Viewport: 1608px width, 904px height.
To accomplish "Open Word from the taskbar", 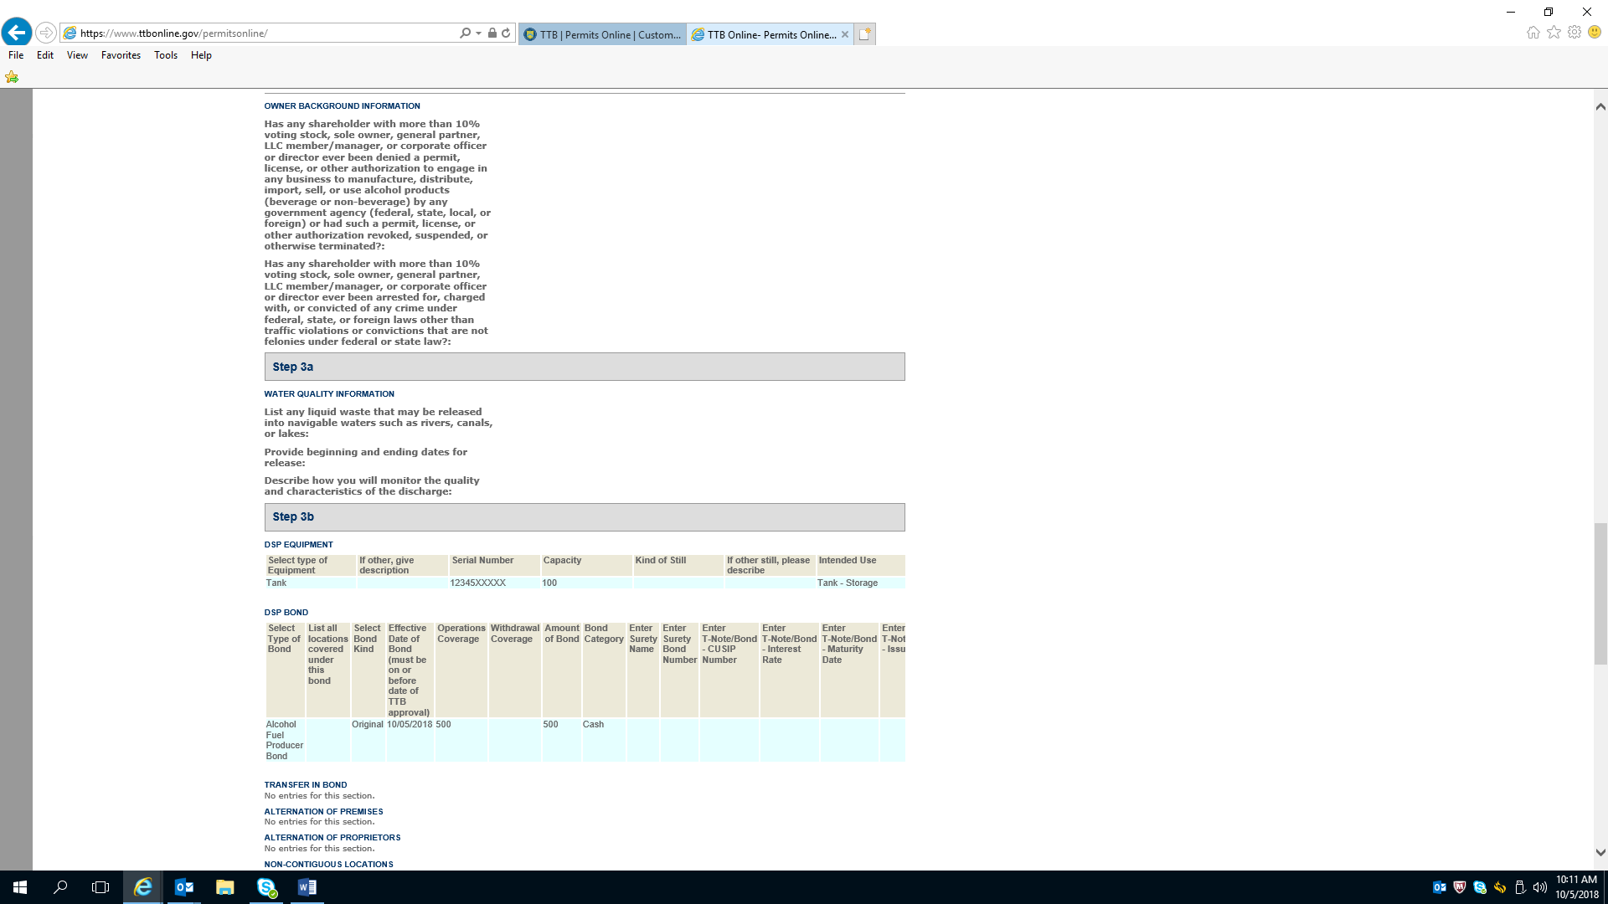I will [307, 887].
